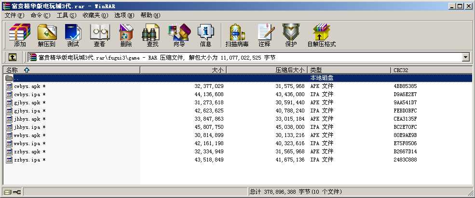The height and width of the screenshot is (198, 475).
Task: Open the 收藏夹(O) menu
Action: [x=95, y=15]
